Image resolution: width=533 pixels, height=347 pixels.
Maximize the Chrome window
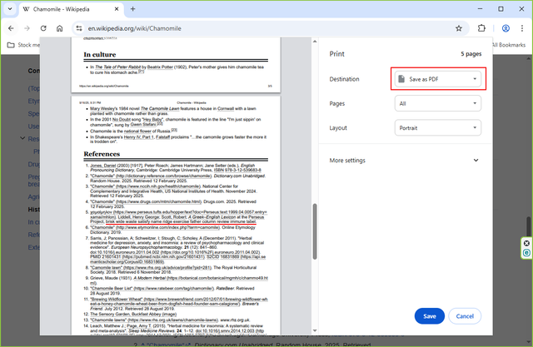tap(501, 9)
